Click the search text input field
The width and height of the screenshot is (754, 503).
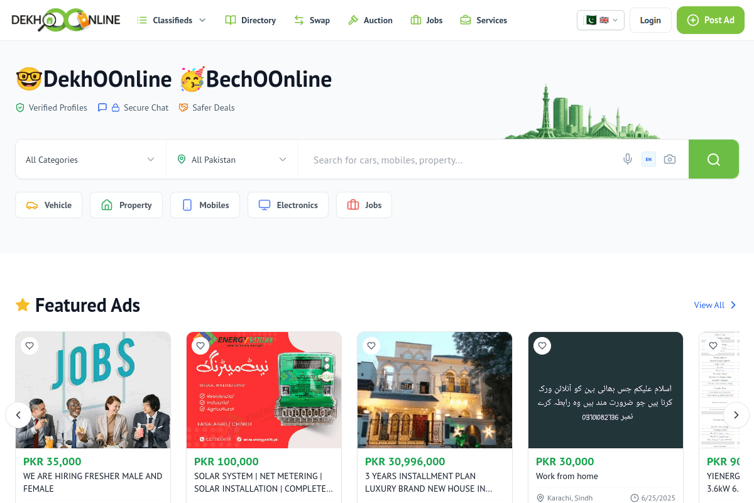[462, 160]
